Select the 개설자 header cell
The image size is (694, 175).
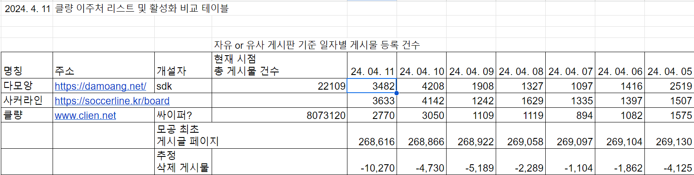pos(183,65)
